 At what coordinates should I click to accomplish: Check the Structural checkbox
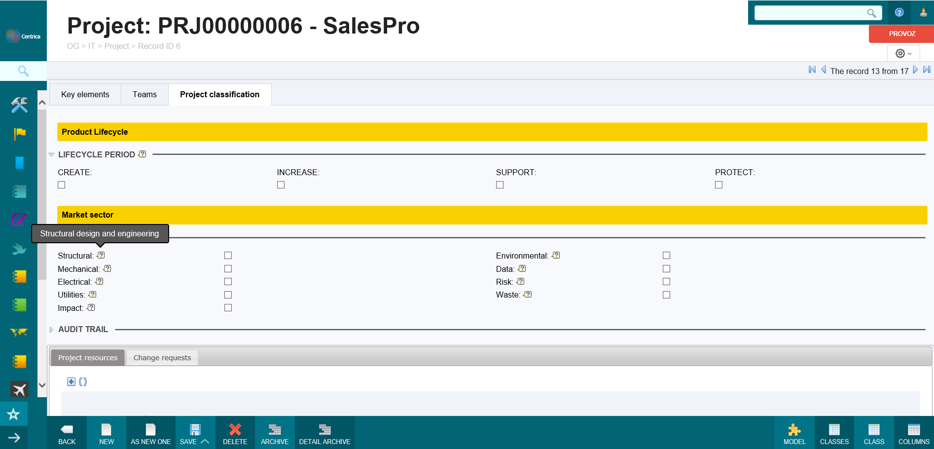pos(228,255)
